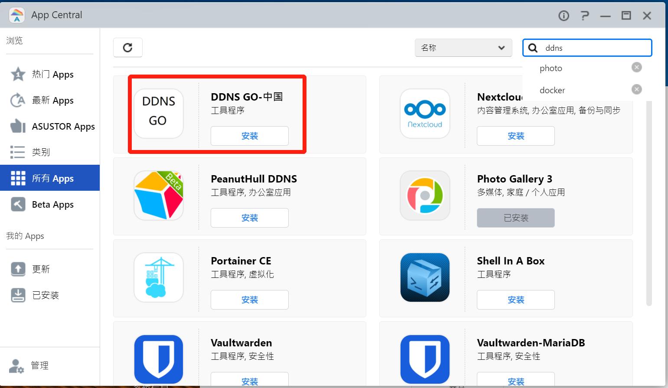Open 更新 updates page
668x388 pixels.
(50, 269)
